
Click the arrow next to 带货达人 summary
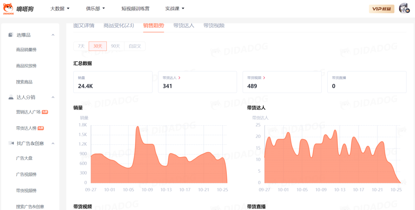(179, 78)
